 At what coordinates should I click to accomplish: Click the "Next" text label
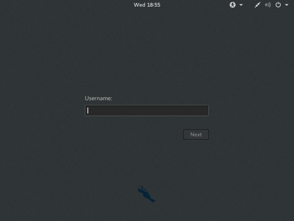[x=196, y=134]
